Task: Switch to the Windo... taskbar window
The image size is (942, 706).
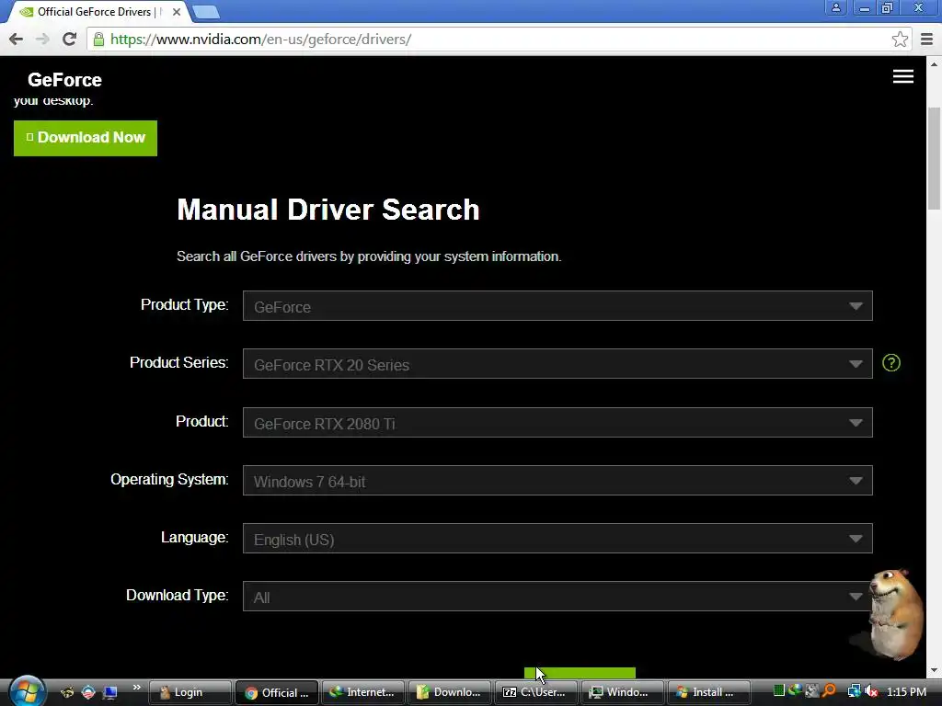Action: [x=623, y=692]
